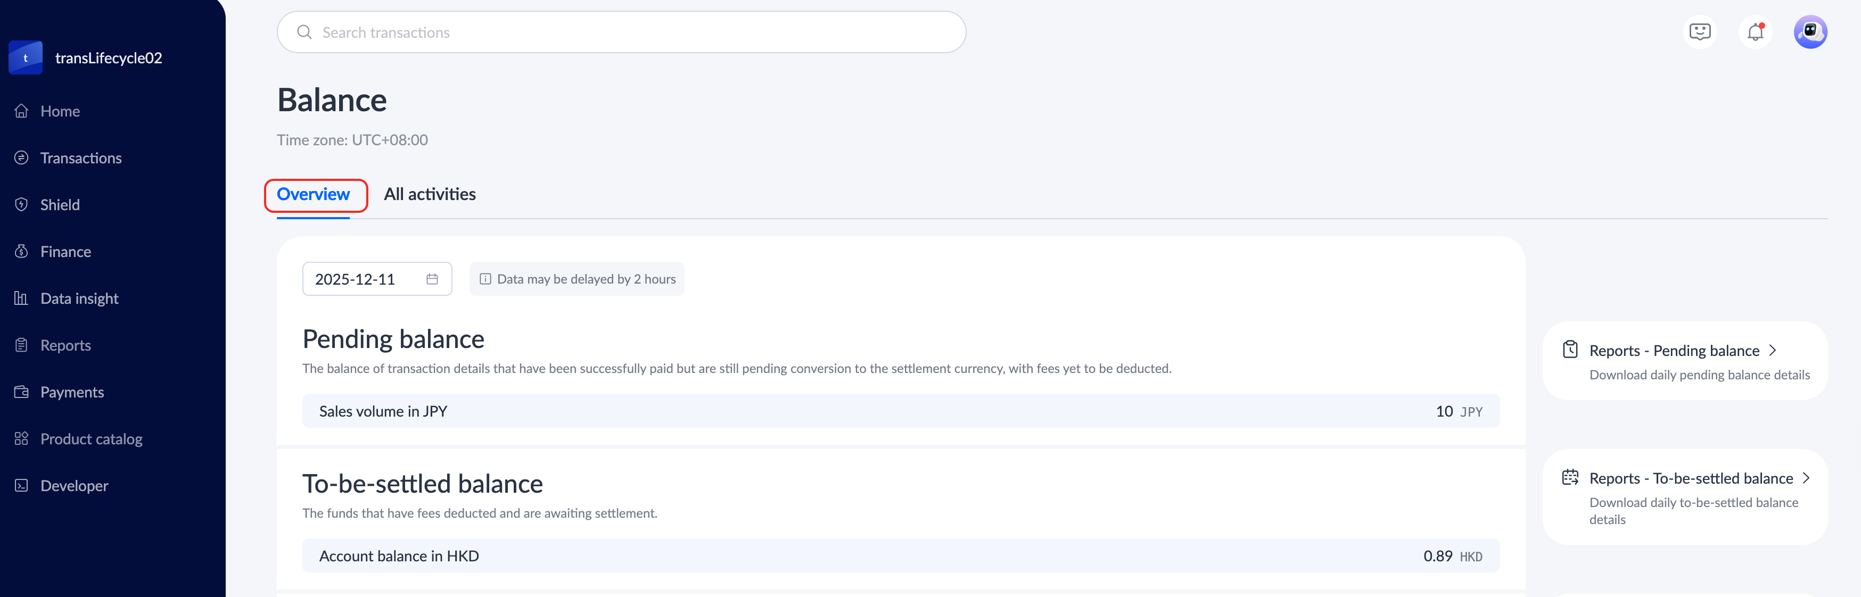Go to Payments in the sidebar

[x=72, y=392]
